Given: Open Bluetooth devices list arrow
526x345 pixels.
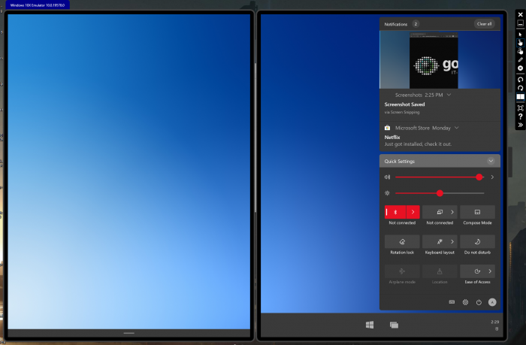Looking at the screenshot, I should (413, 212).
